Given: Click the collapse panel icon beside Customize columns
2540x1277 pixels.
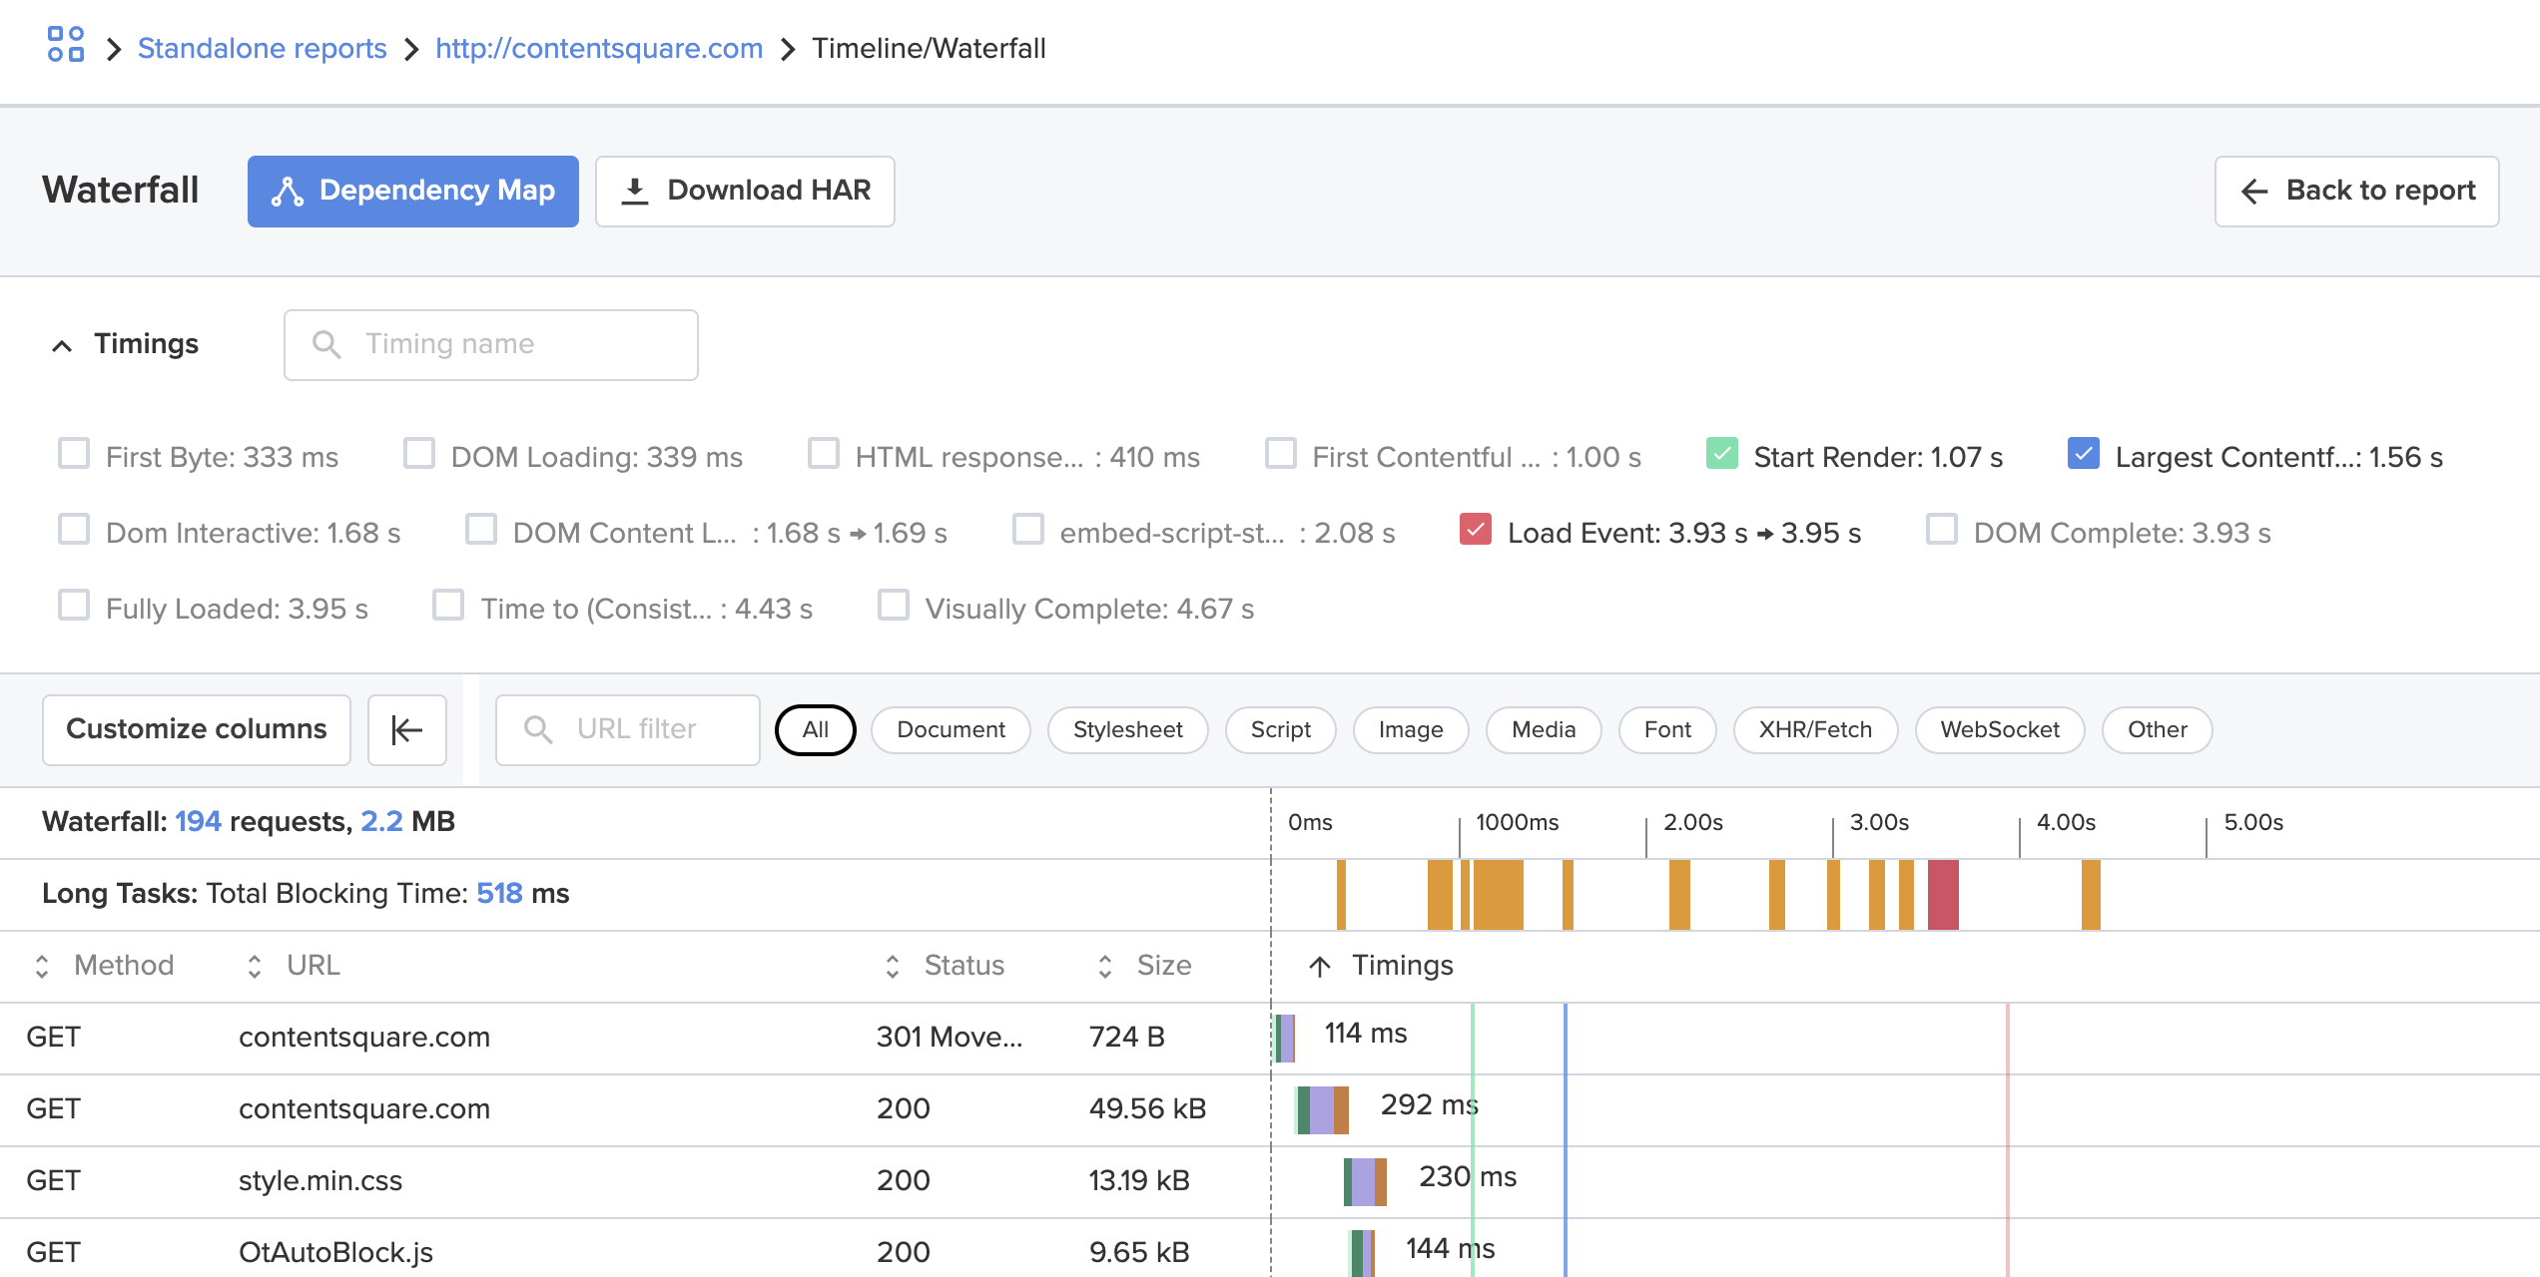Looking at the screenshot, I should (x=406, y=729).
